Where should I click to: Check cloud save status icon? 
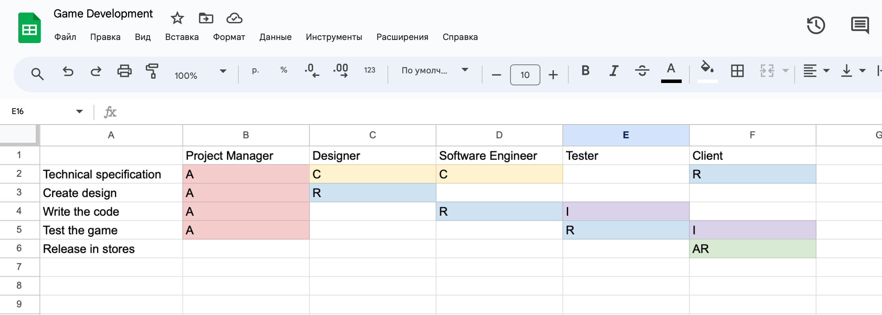click(234, 18)
